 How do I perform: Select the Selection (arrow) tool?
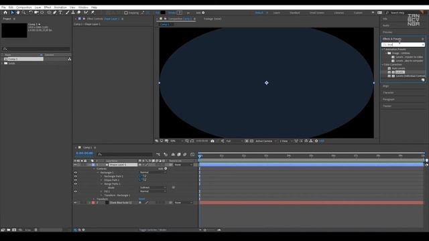pos(12,13)
